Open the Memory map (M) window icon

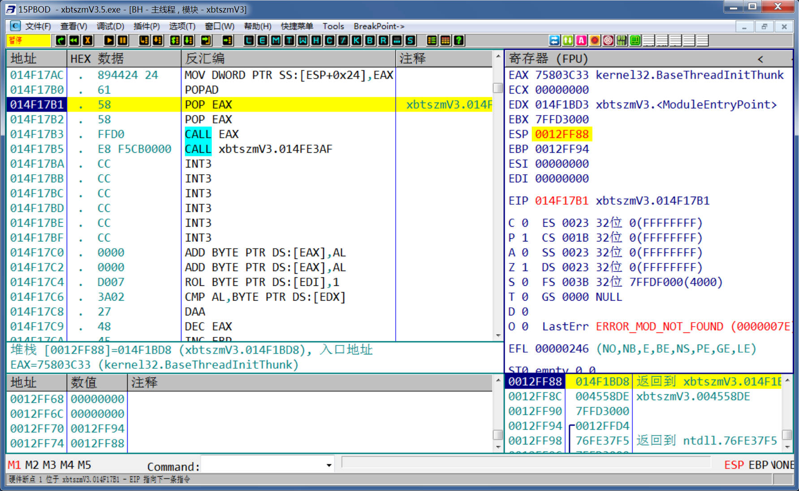click(x=276, y=41)
